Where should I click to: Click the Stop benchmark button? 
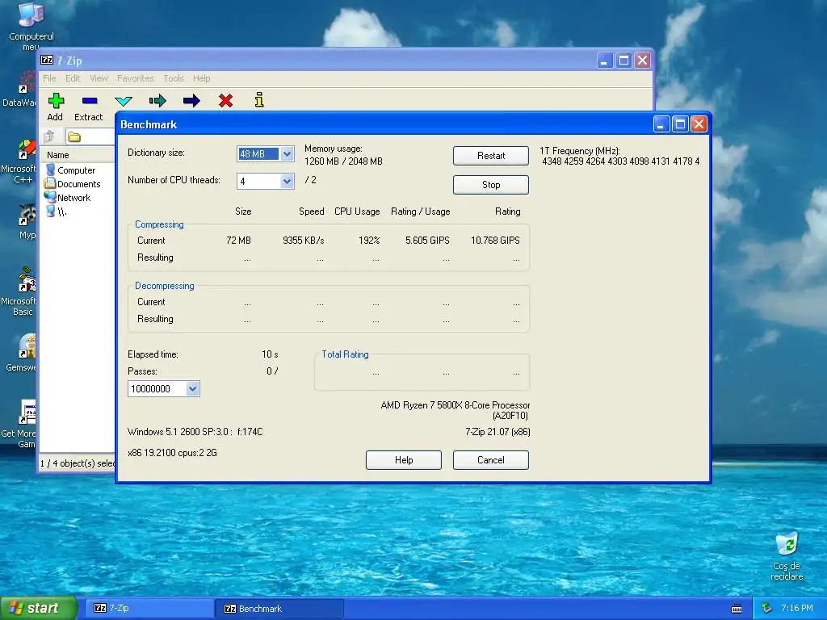[x=490, y=185]
